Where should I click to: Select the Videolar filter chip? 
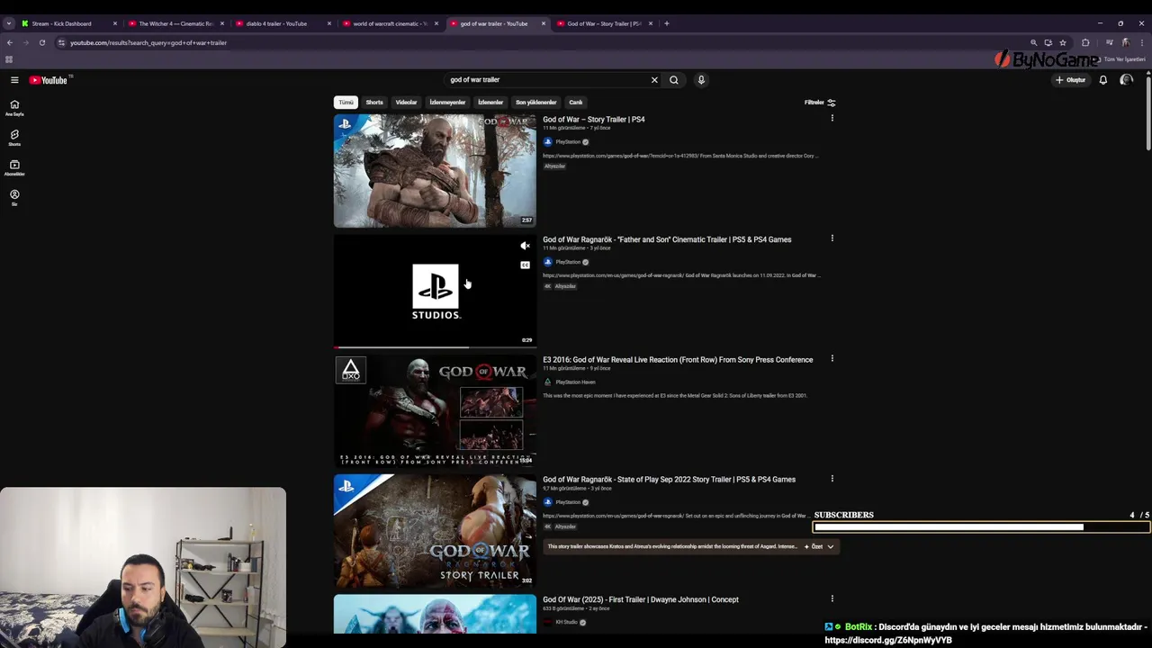406,103
